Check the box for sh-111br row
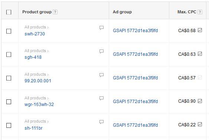 9,126
